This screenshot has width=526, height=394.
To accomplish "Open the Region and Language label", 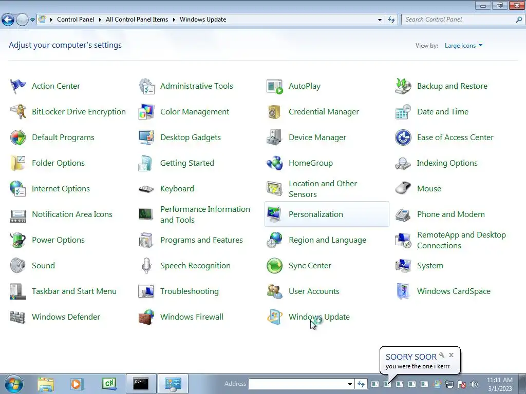I will pos(327,240).
